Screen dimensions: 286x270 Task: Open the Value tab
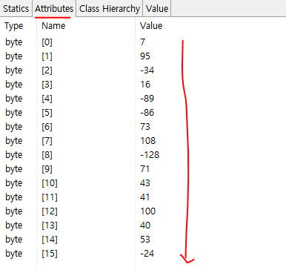point(157,9)
